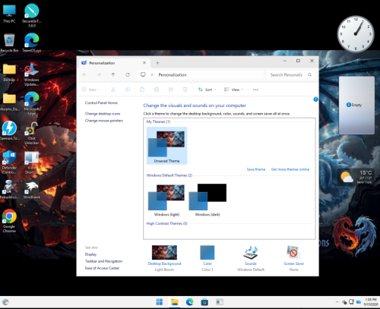
Task: Launch Google Chrome desktop shortcut
Action: click(9, 220)
